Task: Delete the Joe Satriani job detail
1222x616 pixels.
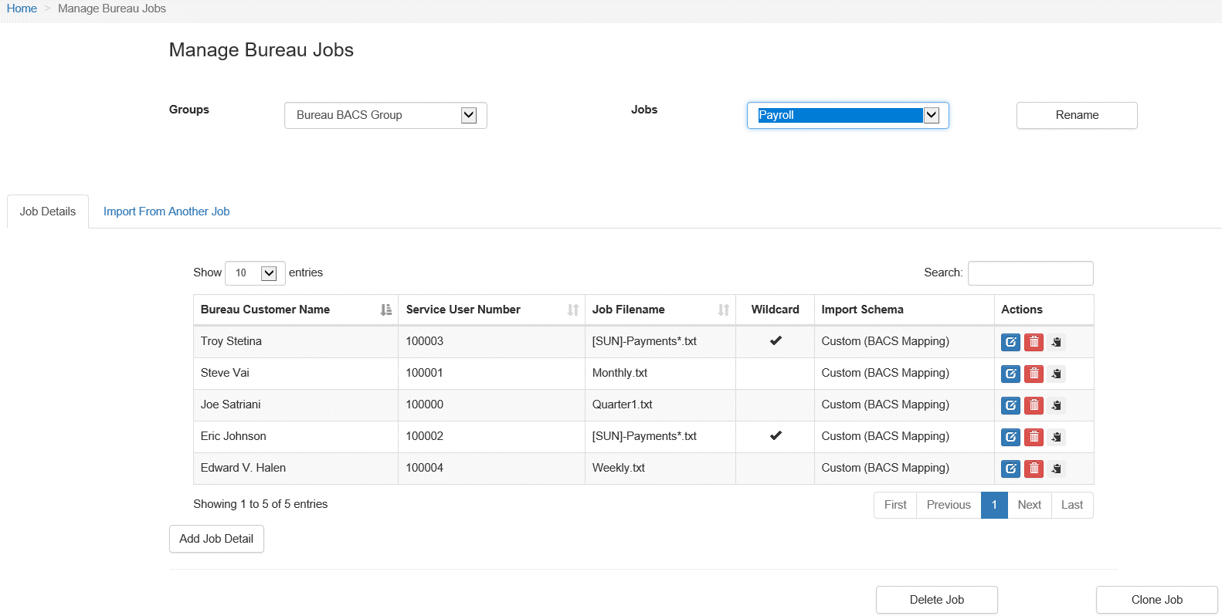Action: 1034,405
